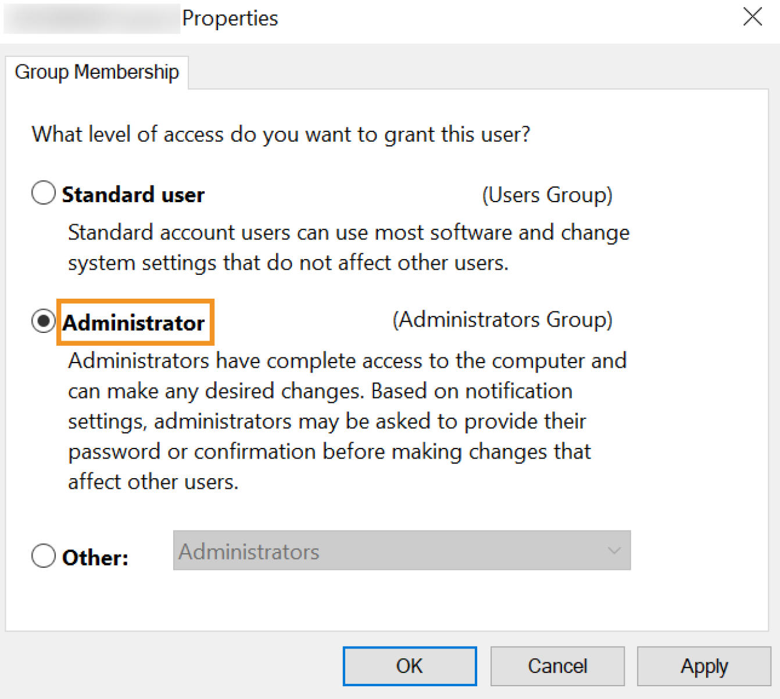Click the blurred username in the title bar
The height and width of the screenshot is (699, 780).
tap(92, 19)
